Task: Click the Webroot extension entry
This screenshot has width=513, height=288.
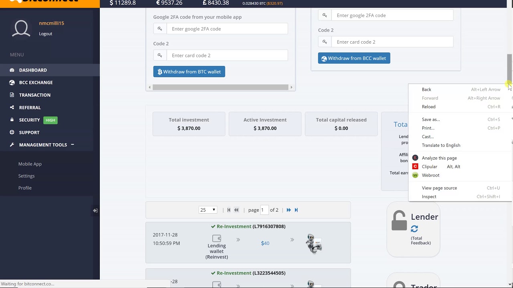Action: pyautogui.click(x=460, y=175)
